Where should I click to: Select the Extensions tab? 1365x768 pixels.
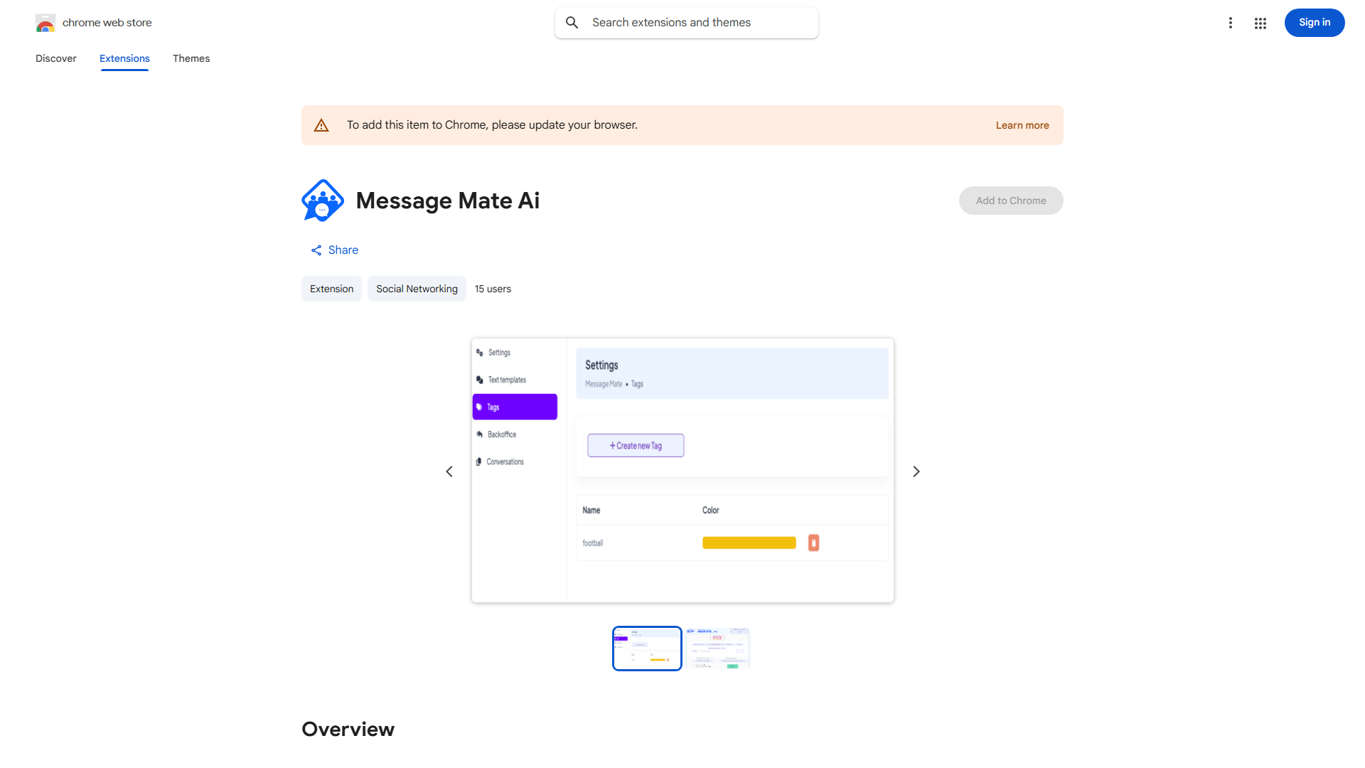124,58
